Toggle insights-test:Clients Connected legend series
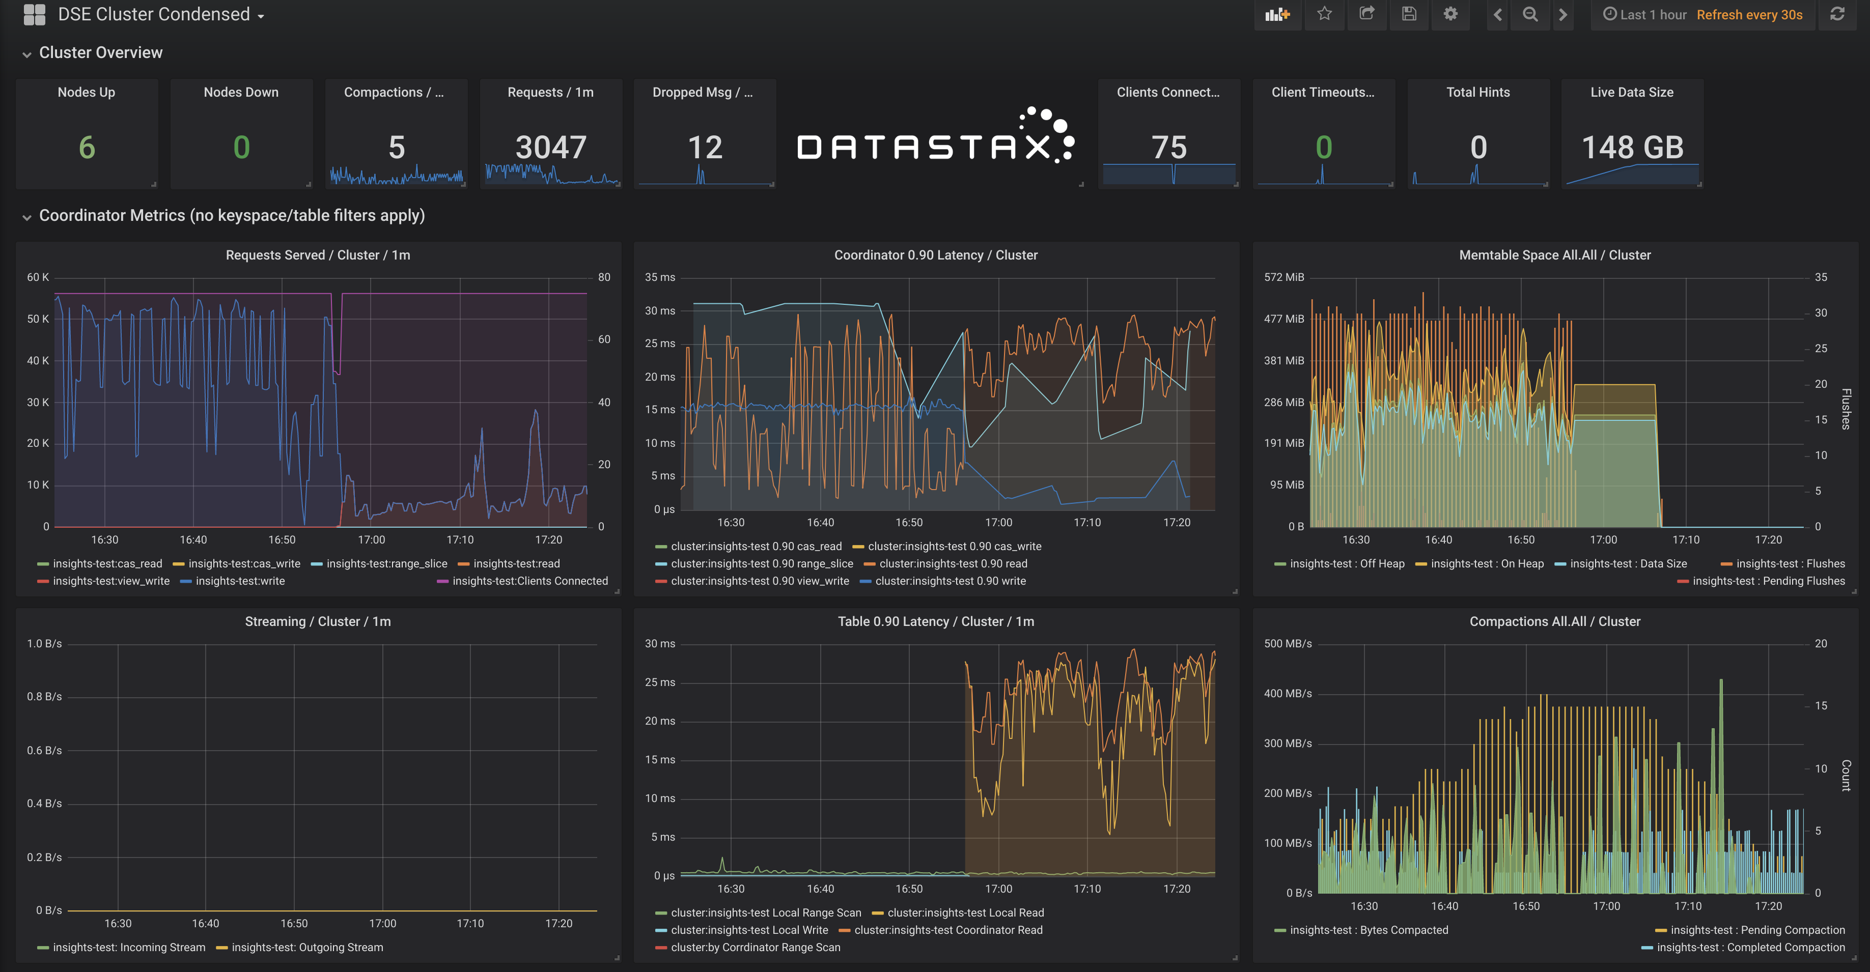 (530, 581)
